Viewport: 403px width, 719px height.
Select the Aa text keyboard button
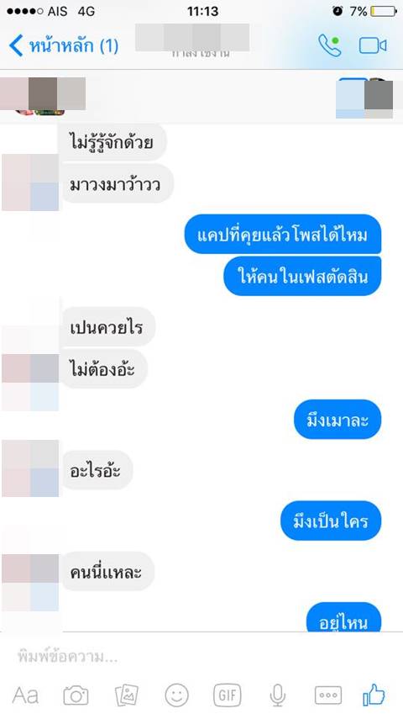(x=25, y=695)
